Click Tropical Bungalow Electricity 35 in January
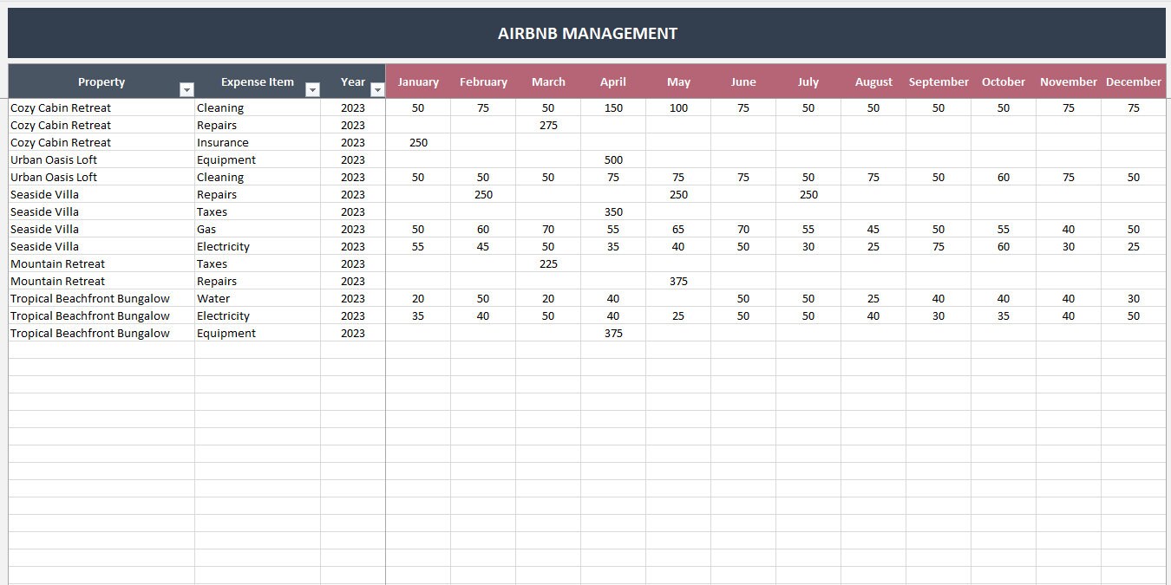This screenshot has width=1171, height=585. [x=418, y=315]
